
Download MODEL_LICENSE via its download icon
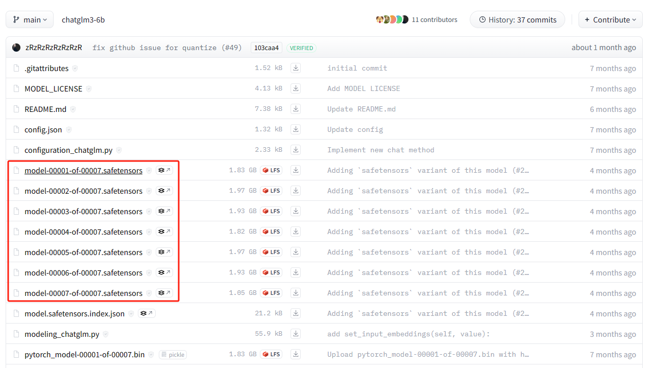pos(296,88)
